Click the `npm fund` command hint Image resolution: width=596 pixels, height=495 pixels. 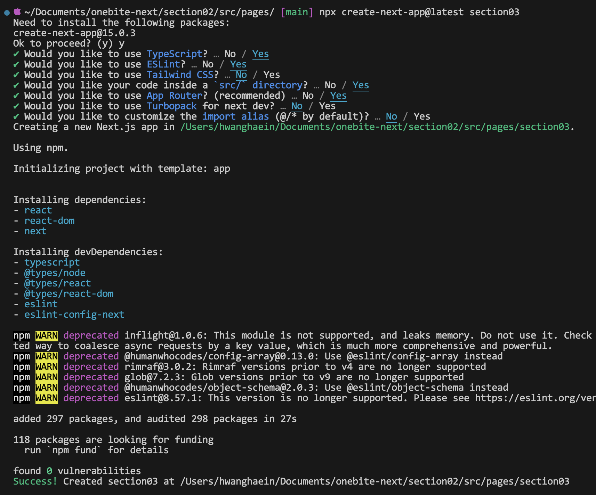pos(74,451)
